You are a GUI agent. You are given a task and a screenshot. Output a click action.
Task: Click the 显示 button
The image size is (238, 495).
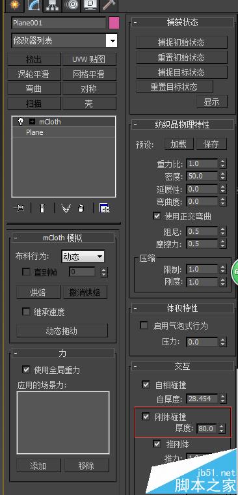[x=211, y=102]
